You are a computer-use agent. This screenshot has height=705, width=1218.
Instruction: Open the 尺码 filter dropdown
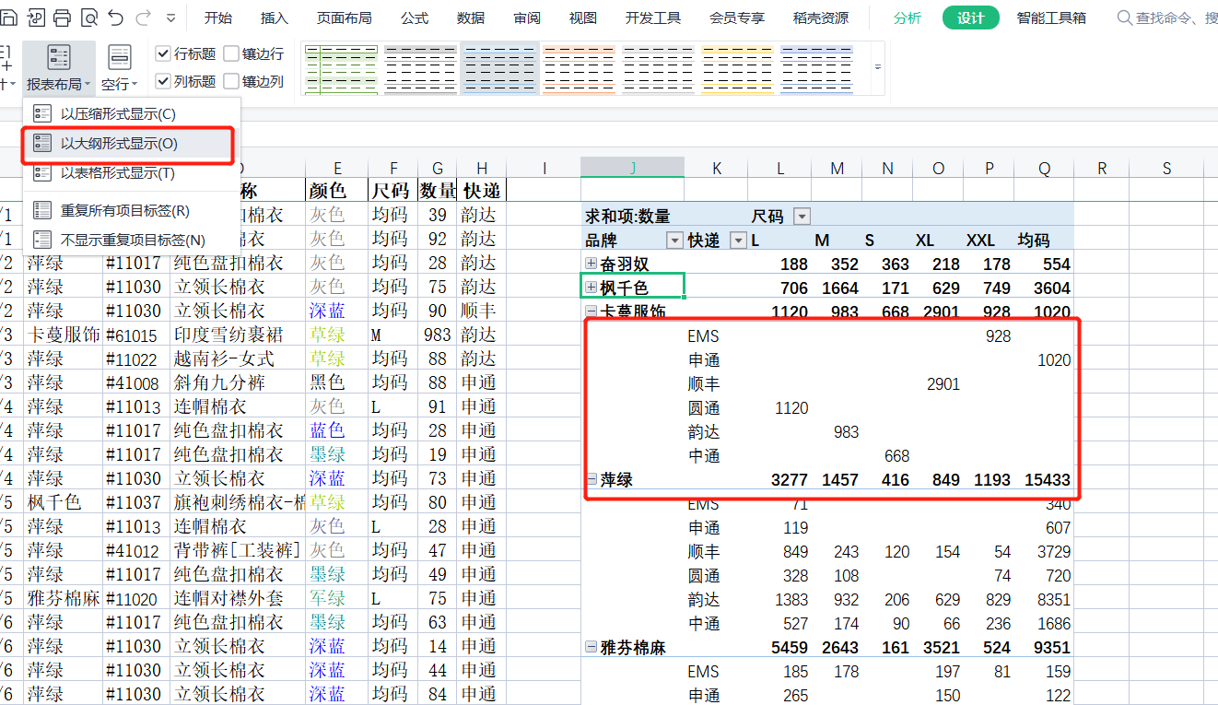(802, 217)
